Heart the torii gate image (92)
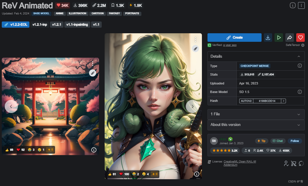308x186 pixels. 21,150
